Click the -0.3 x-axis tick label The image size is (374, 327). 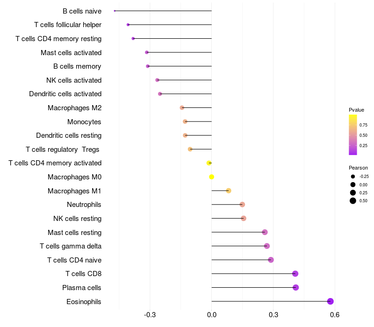click(x=150, y=315)
